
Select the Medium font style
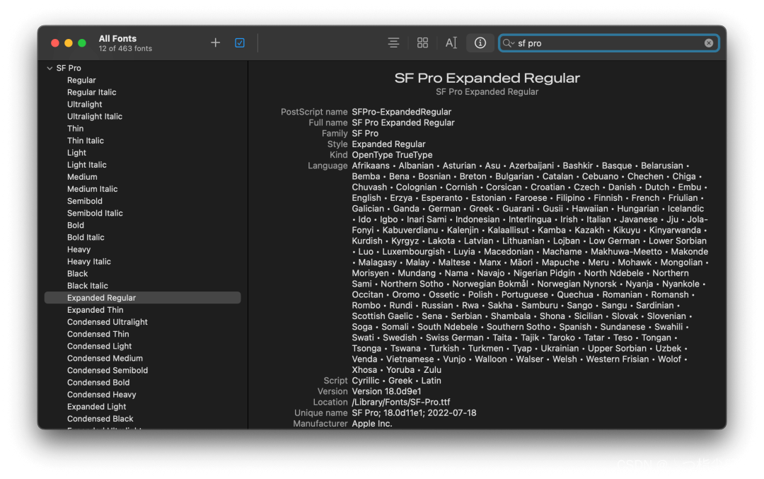[x=82, y=177]
